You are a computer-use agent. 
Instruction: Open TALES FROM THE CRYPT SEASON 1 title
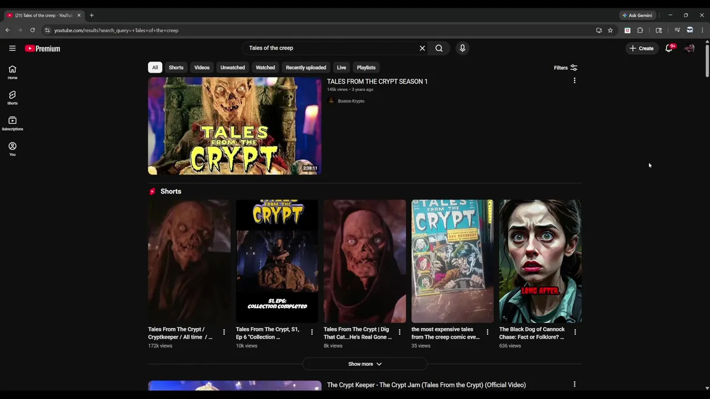[377, 81]
